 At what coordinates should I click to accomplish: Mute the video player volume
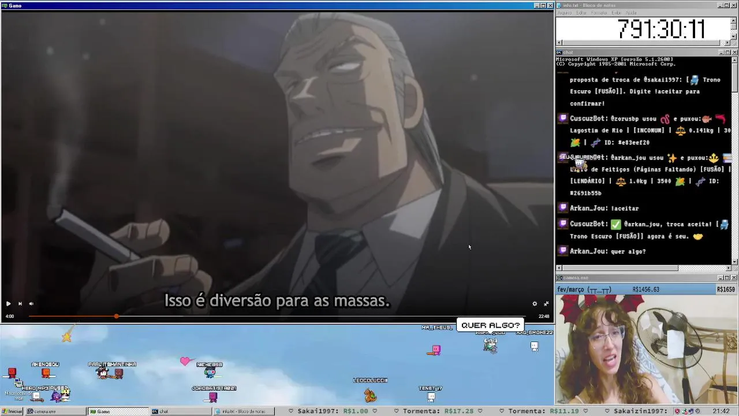[x=31, y=303]
